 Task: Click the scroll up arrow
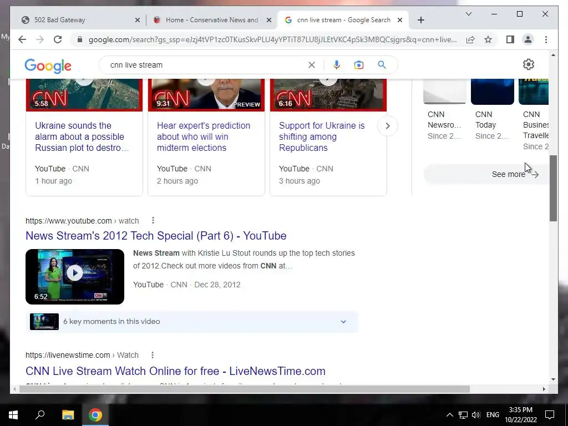[553, 55]
